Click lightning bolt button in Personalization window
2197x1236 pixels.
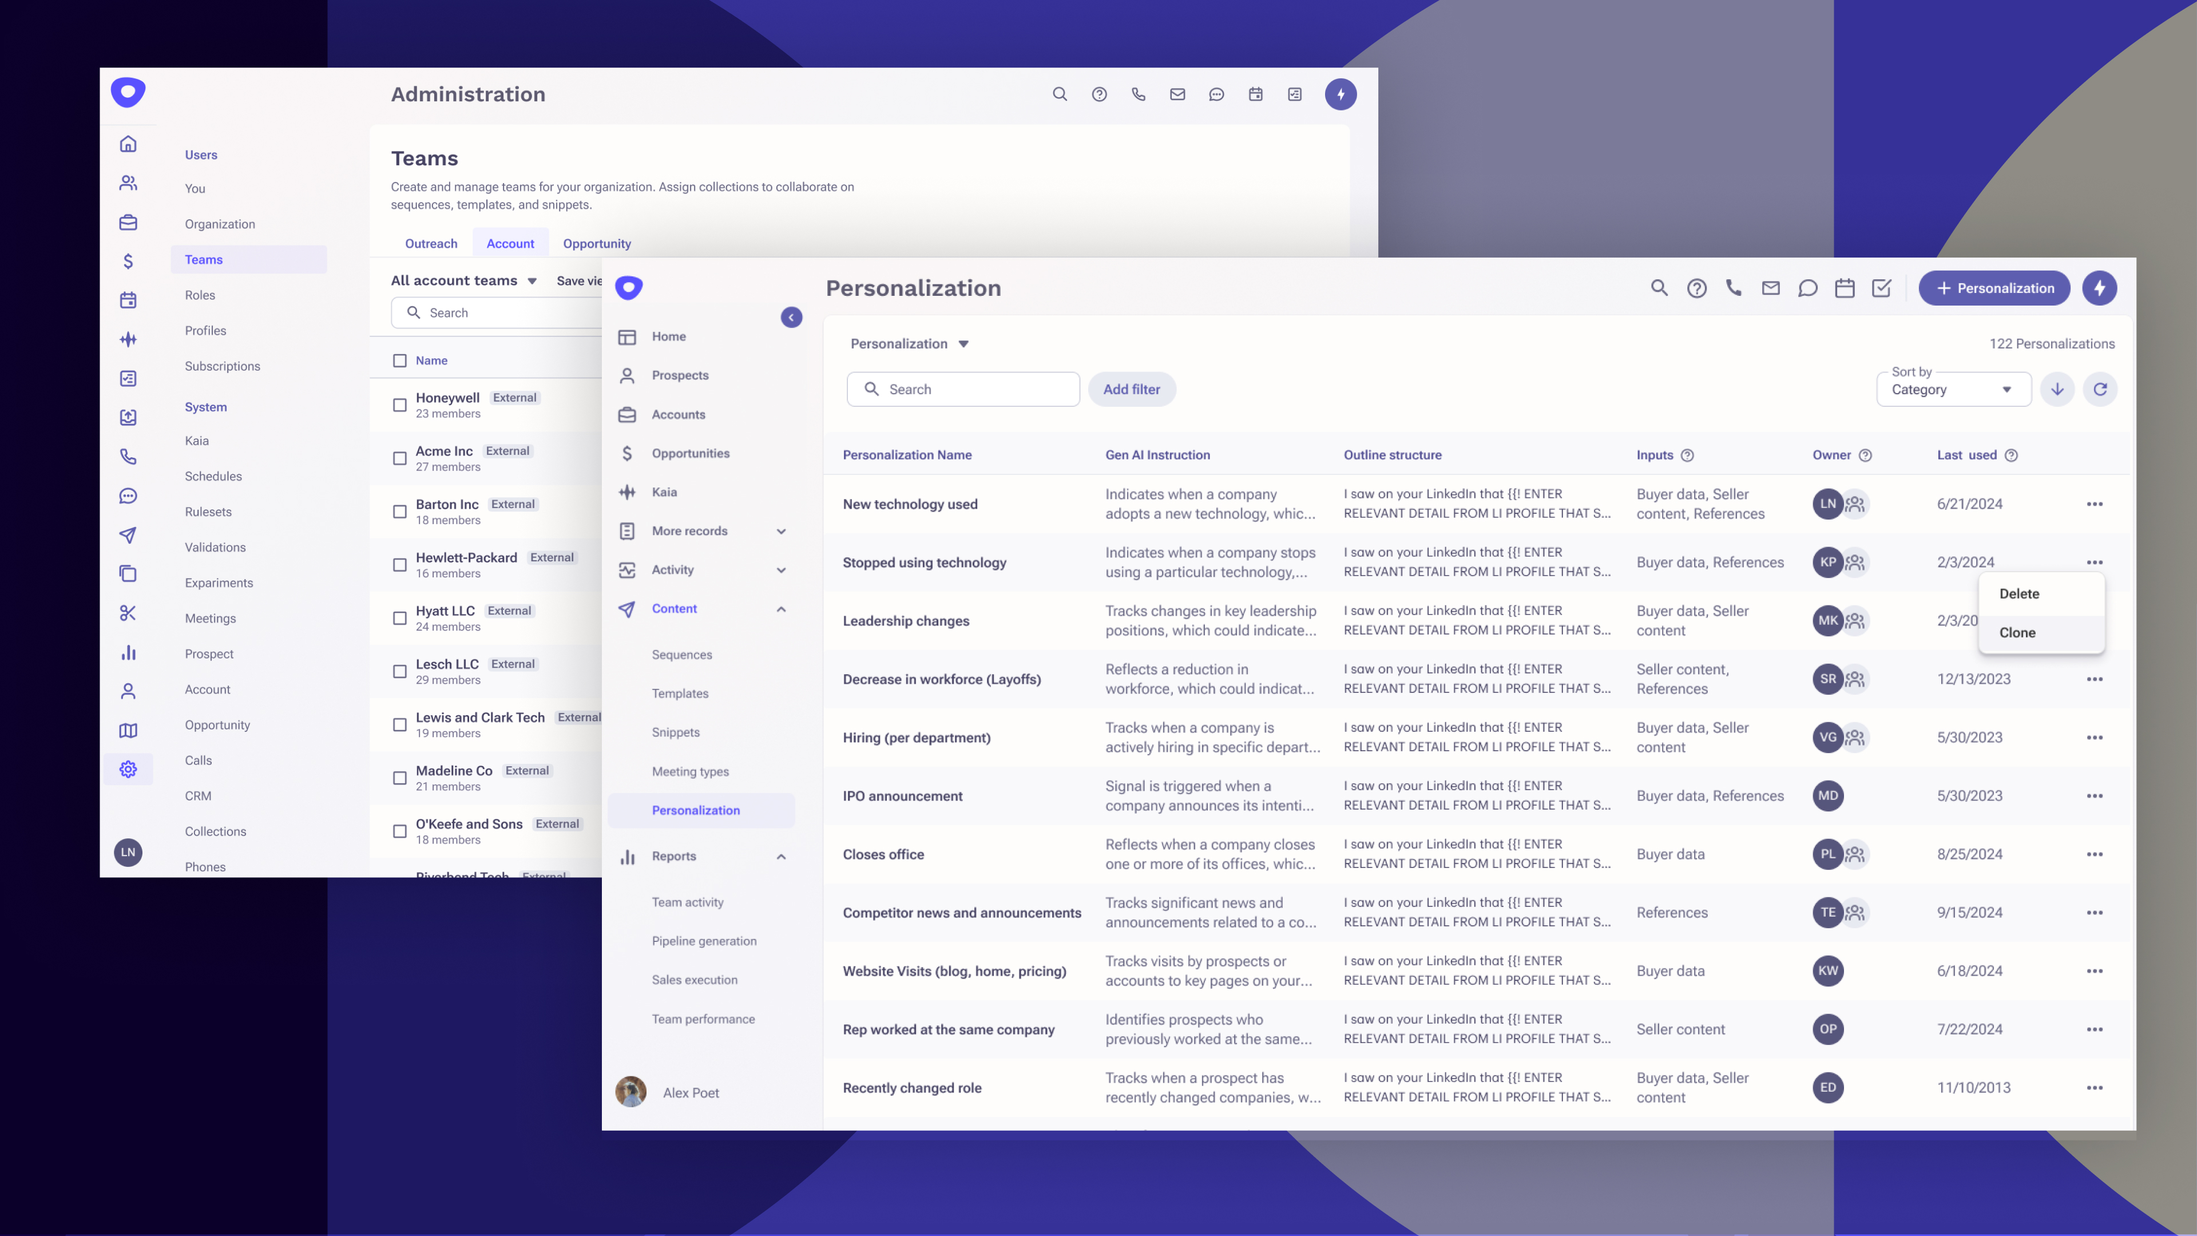click(2100, 288)
